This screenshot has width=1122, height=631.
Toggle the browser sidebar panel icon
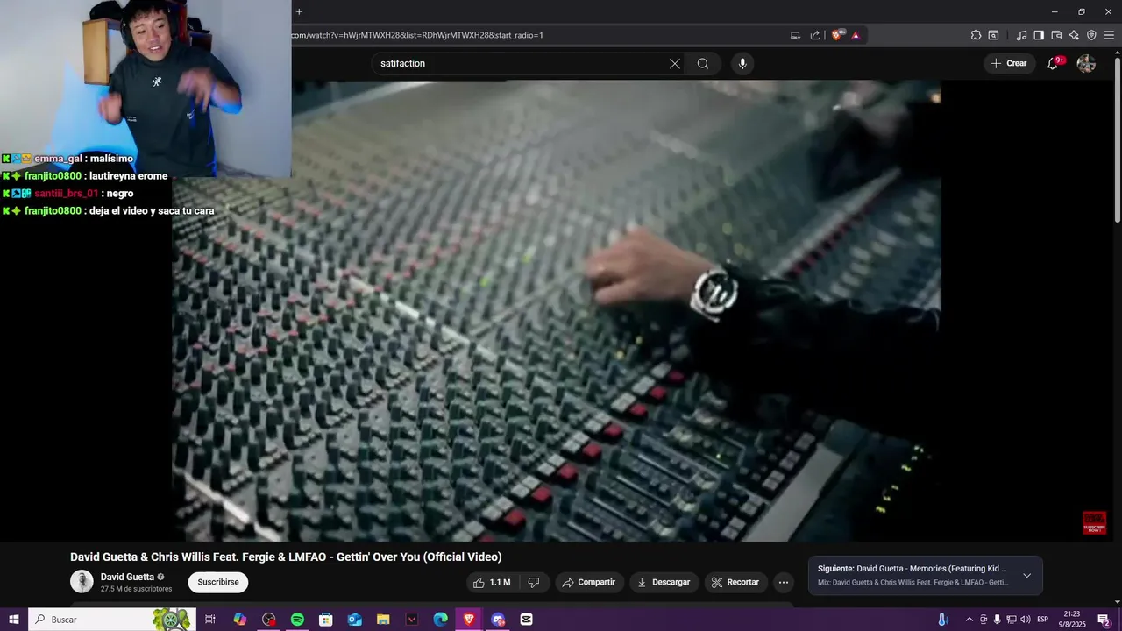coord(1039,35)
